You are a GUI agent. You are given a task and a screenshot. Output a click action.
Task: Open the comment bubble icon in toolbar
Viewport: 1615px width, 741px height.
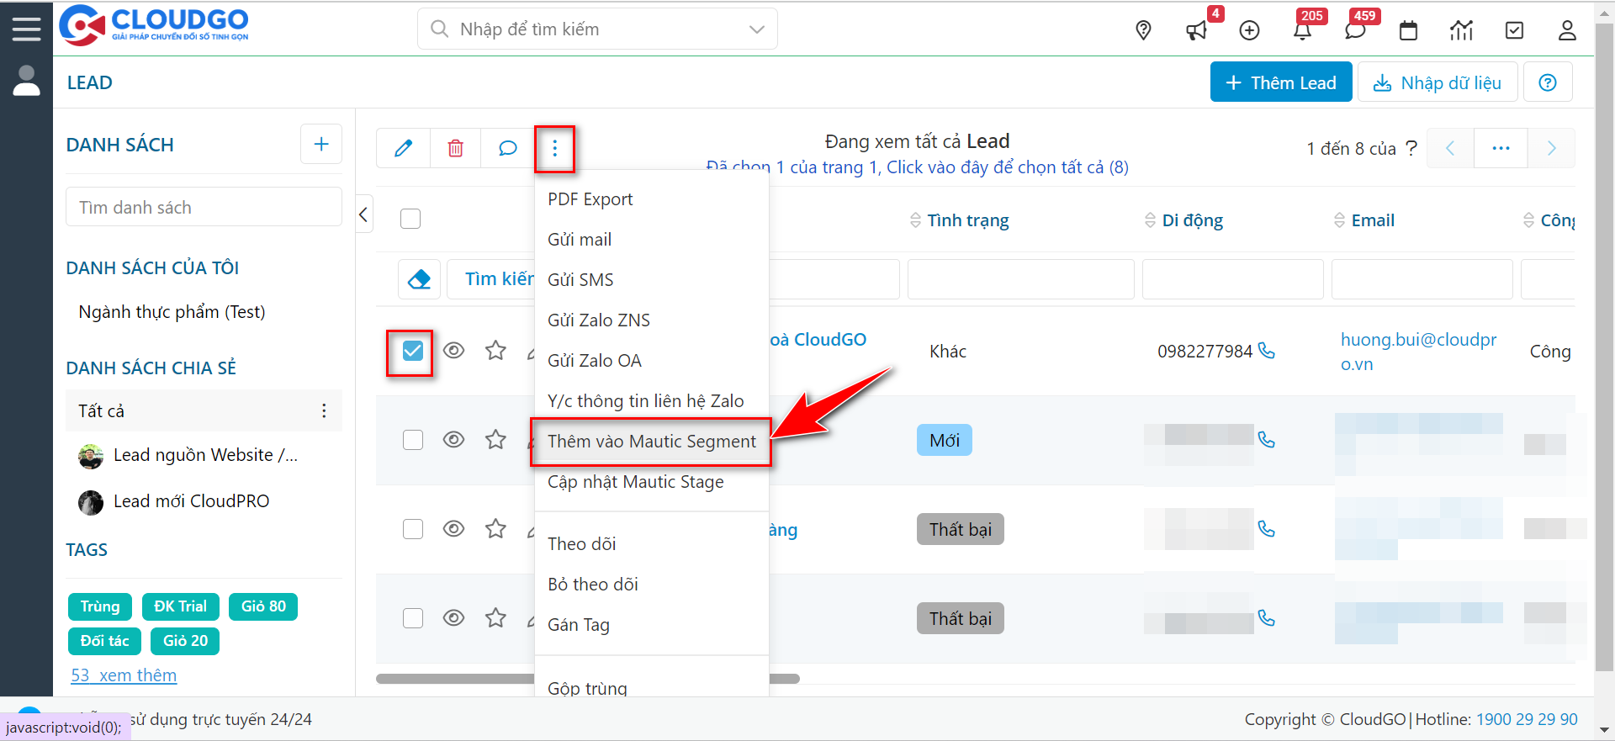point(507,149)
